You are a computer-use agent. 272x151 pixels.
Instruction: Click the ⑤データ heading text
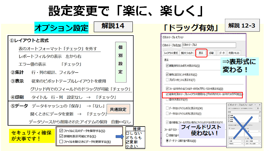[19, 106]
